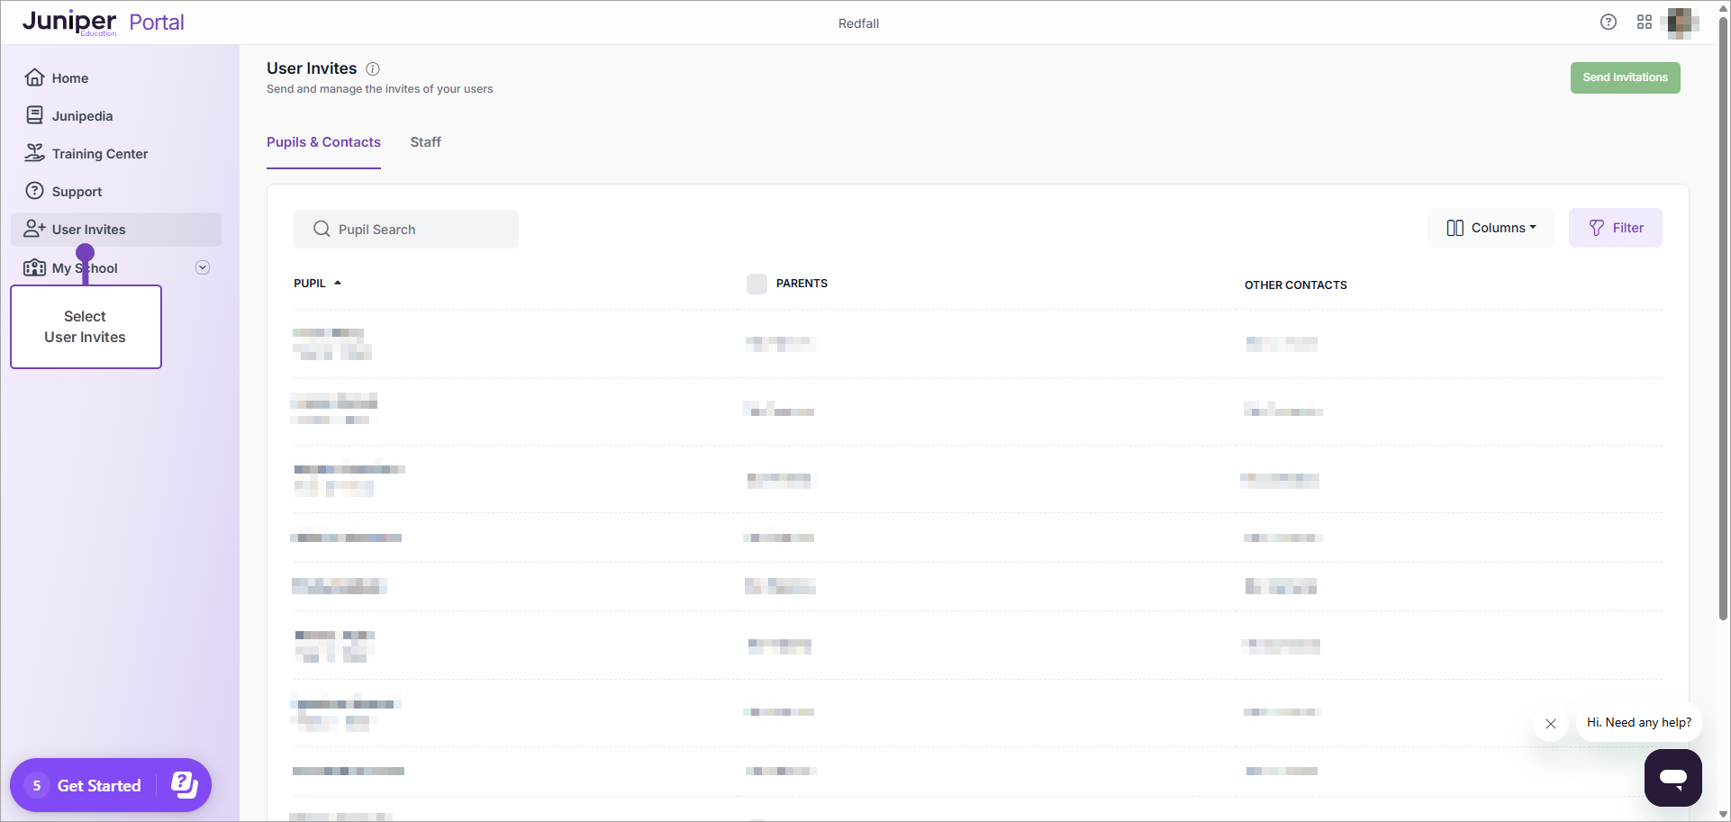The height and width of the screenshot is (822, 1731).
Task: Navigate to Home in the sidebar
Action: click(x=69, y=77)
